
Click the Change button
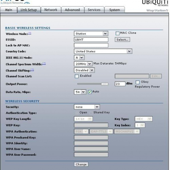[x=81, y=164]
